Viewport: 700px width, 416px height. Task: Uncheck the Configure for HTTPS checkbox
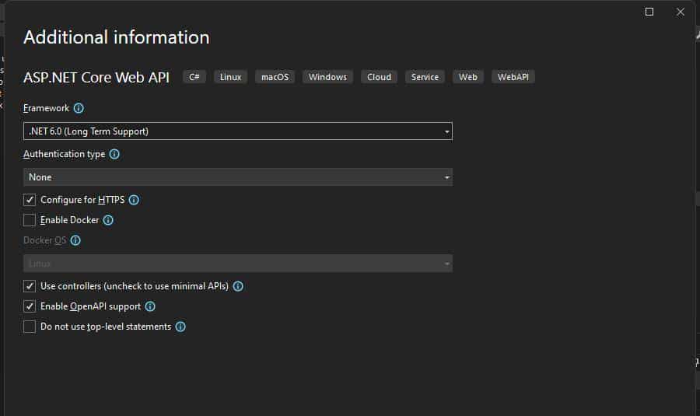click(30, 200)
